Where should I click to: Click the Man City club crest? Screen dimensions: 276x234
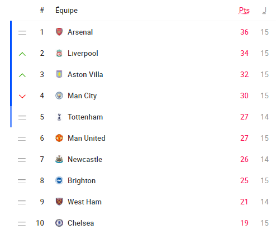click(59, 95)
